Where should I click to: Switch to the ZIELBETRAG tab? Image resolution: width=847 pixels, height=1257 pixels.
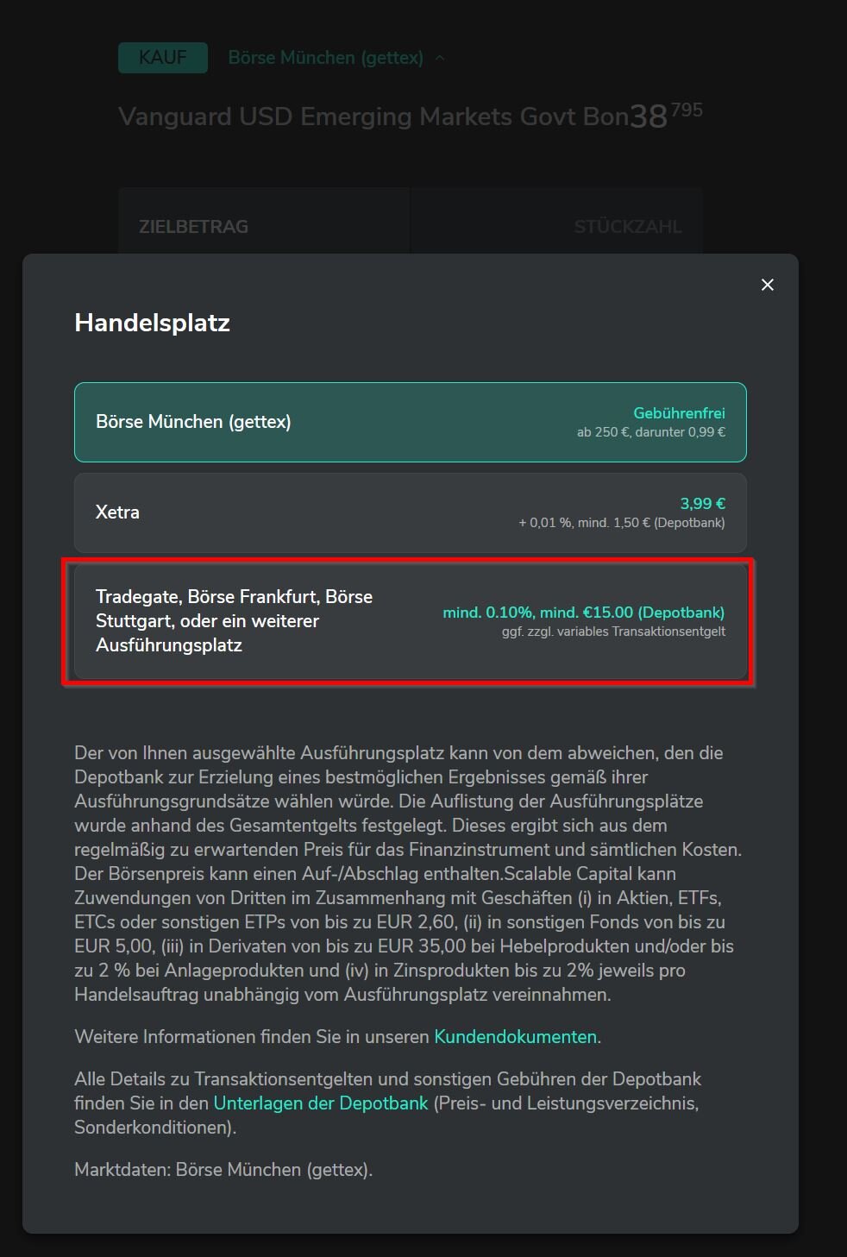pyautogui.click(x=194, y=227)
